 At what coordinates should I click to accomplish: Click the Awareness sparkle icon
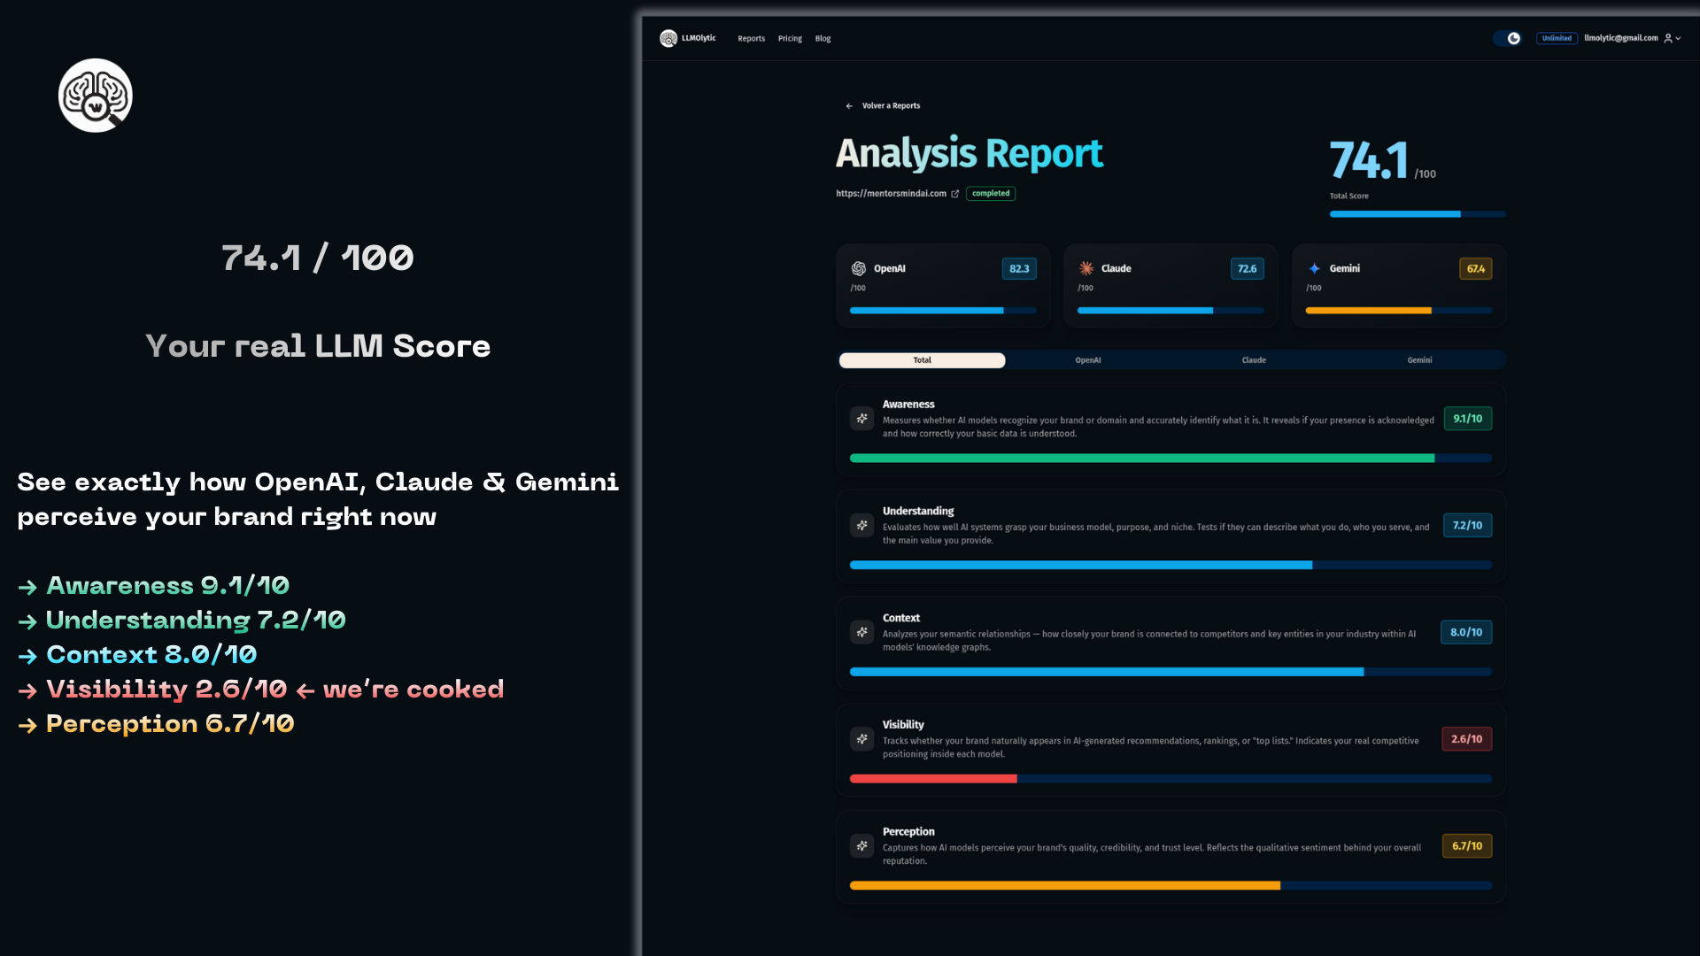(862, 418)
